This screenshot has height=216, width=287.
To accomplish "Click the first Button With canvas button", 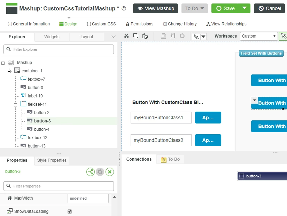I will coord(269,80).
